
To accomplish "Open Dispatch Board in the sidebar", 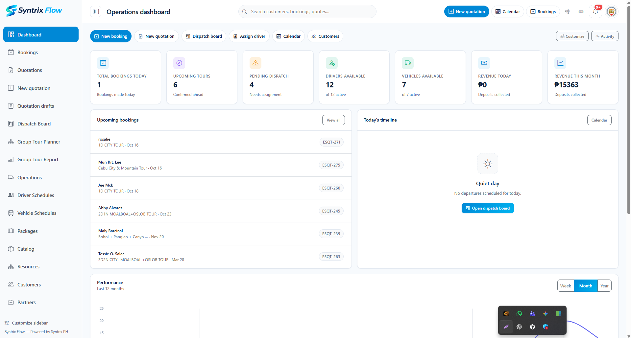I will pos(41,124).
